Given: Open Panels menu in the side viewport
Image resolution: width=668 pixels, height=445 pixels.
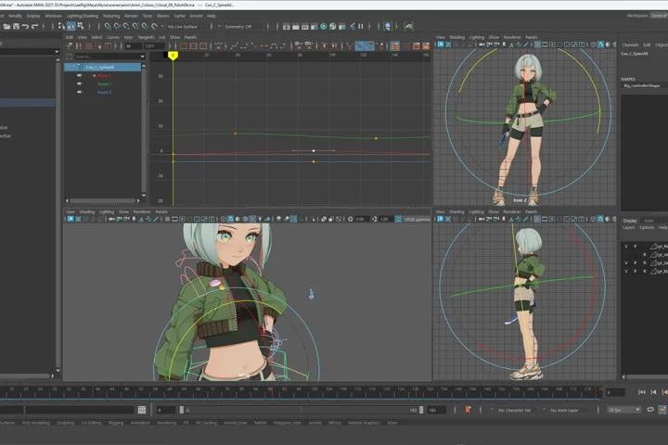Looking at the screenshot, I should click(532, 211).
